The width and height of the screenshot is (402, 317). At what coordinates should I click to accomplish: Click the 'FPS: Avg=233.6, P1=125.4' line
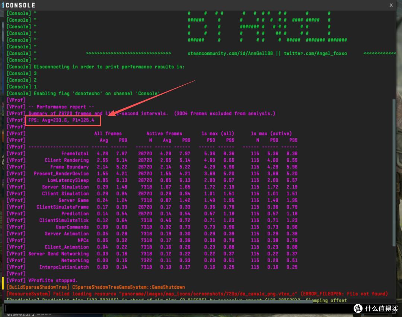click(x=61, y=120)
